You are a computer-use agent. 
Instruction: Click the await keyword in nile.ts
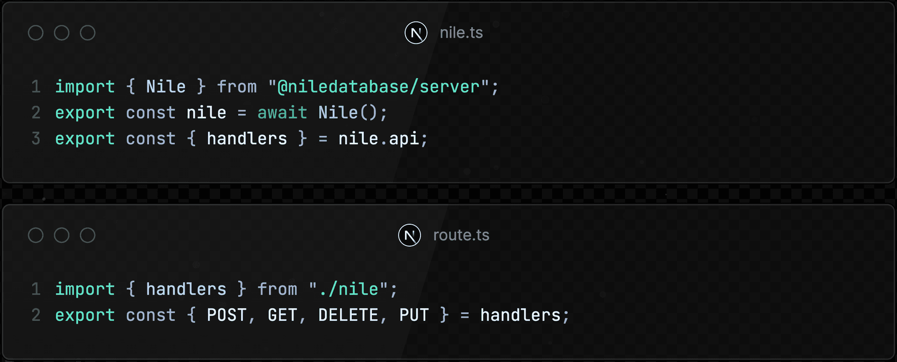pyautogui.click(x=282, y=113)
